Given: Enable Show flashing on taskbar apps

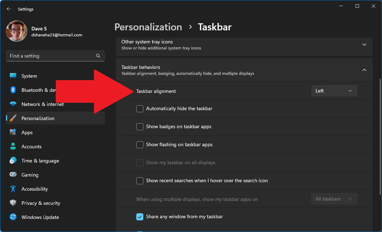Looking at the screenshot, I should click(x=139, y=145).
